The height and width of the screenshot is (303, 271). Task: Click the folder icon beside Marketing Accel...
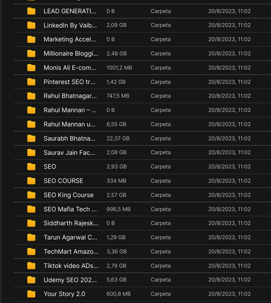pyautogui.click(x=31, y=39)
